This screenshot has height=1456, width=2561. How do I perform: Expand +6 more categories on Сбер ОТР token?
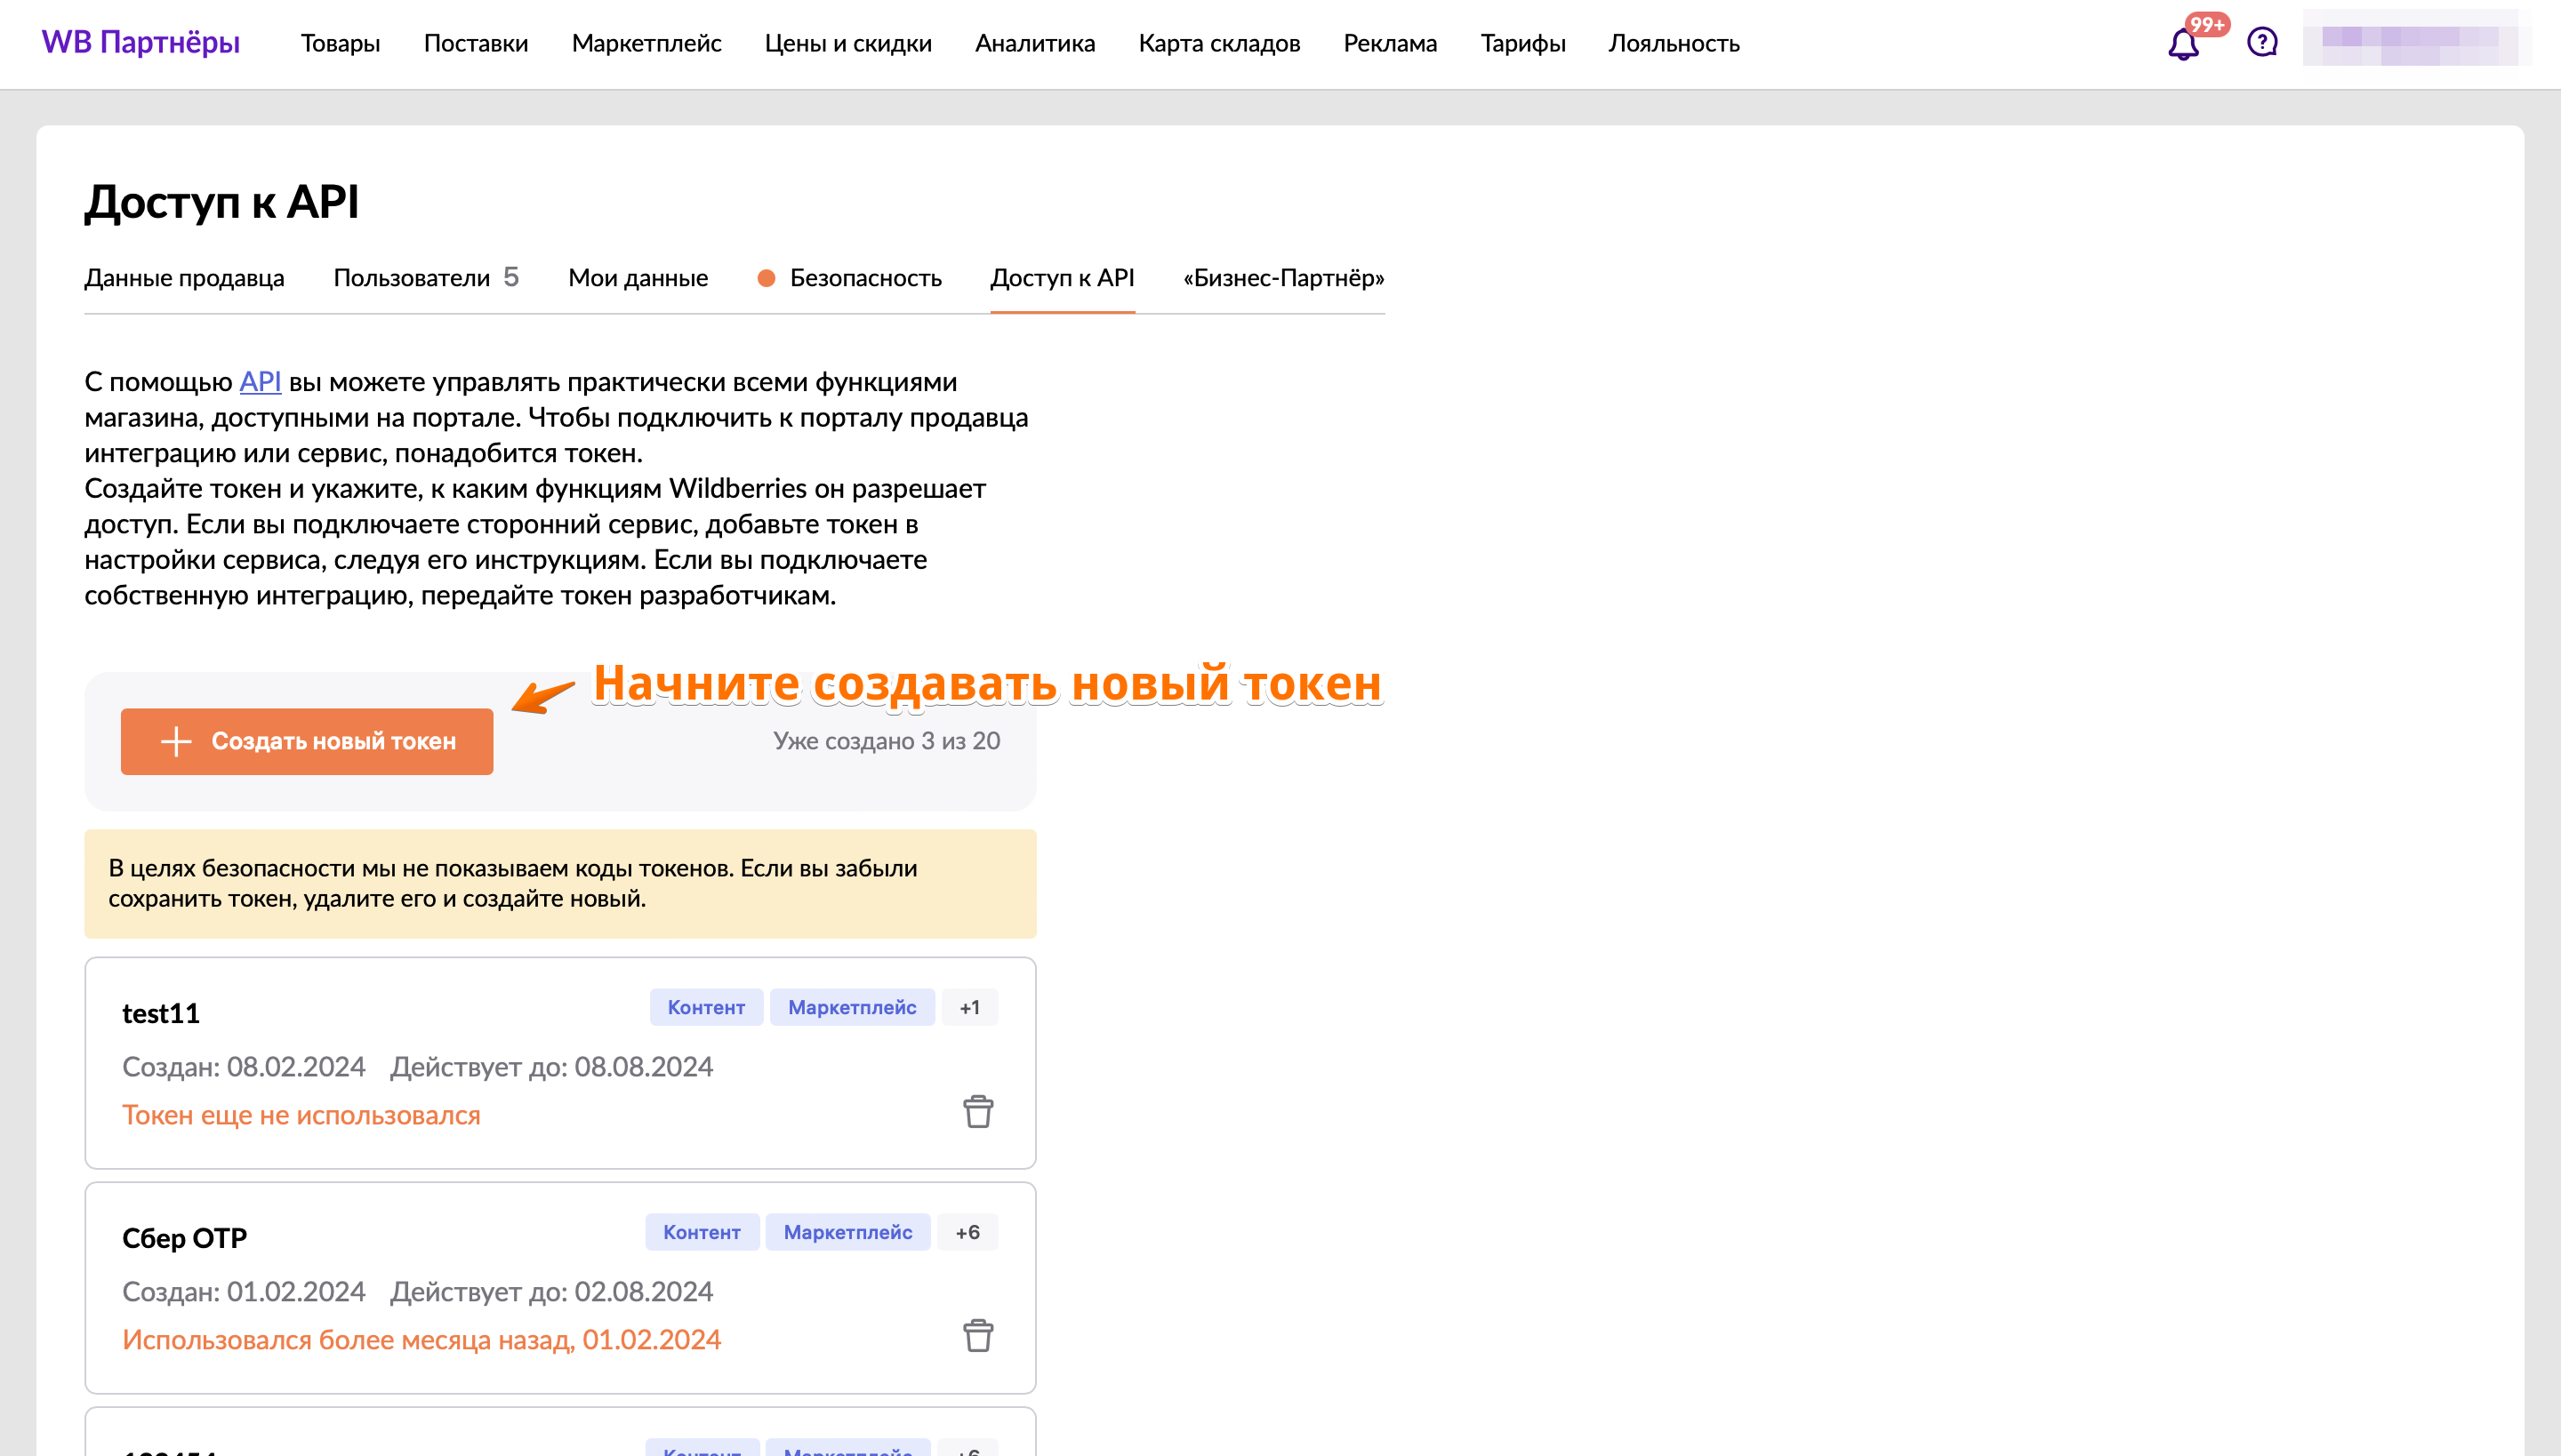coord(967,1232)
